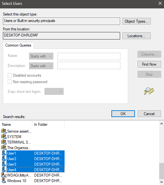
Task: Enable the Disabled accounts checkbox
Action: tap(10, 75)
